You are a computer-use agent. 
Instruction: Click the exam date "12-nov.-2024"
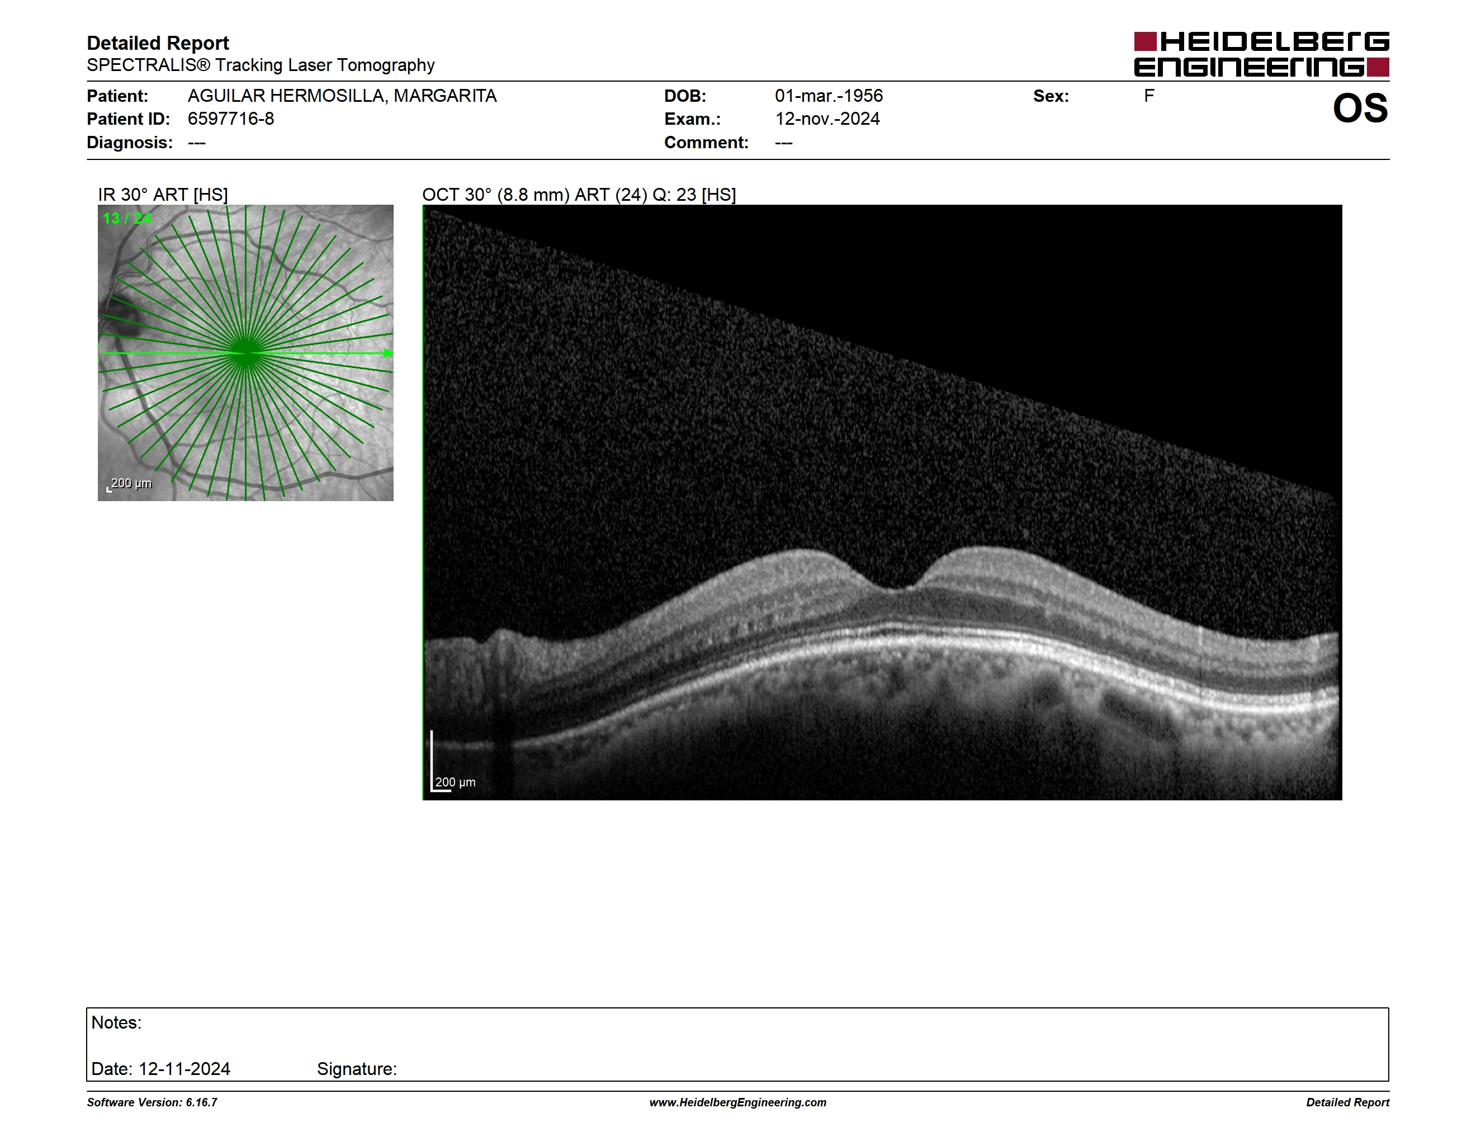(827, 119)
